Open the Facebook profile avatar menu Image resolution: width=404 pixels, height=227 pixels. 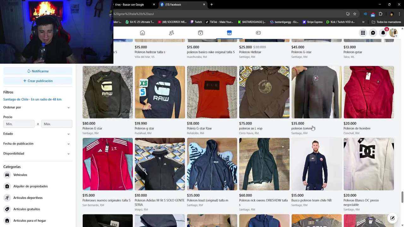393,33
